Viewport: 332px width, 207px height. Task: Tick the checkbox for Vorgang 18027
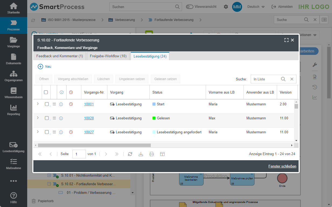pyautogui.click(x=47, y=132)
